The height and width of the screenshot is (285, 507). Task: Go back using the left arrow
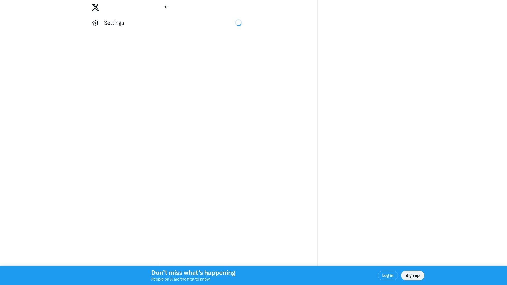pyautogui.click(x=166, y=7)
